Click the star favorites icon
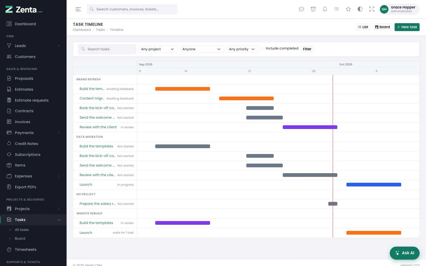426x266 pixels. pyautogui.click(x=348, y=9)
